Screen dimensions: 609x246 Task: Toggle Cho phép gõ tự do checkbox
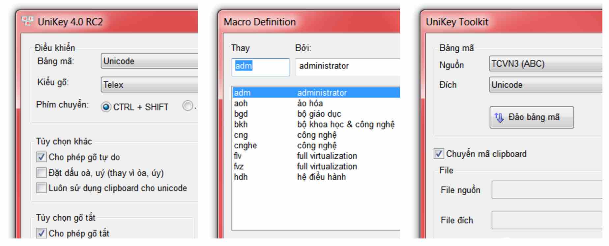[41, 157]
